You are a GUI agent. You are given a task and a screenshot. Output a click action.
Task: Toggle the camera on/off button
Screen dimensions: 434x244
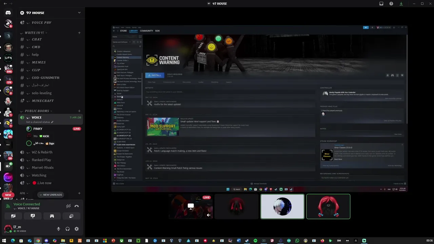point(13,216)
